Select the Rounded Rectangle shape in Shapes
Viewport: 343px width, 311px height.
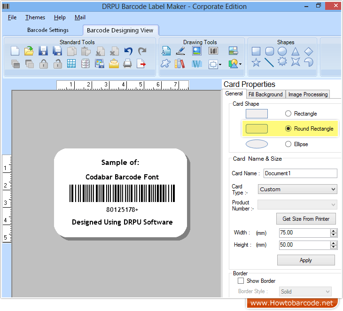point(269,51)
